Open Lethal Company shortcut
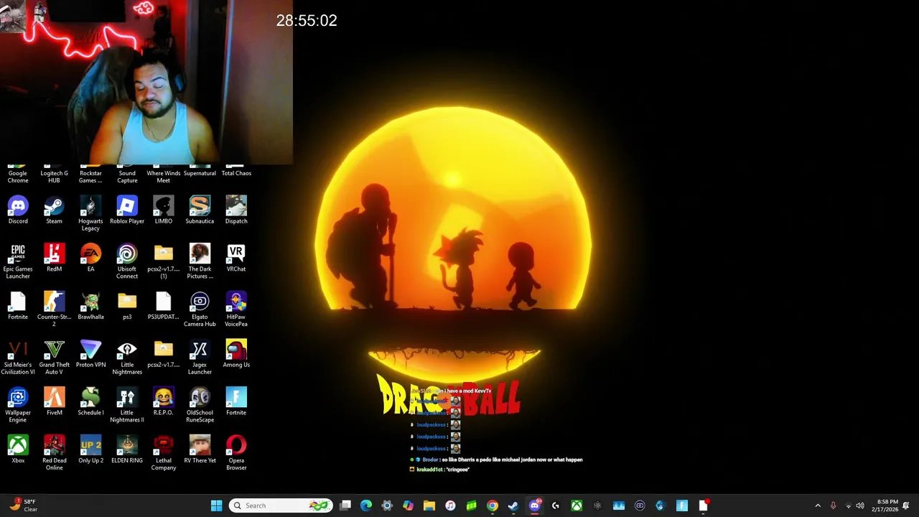The width and height of the screenshot is (919, 517). [163, 453]
